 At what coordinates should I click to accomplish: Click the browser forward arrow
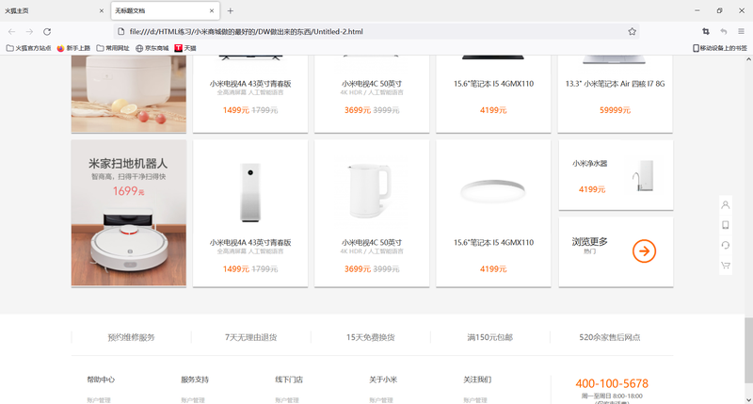coord(29,32)
